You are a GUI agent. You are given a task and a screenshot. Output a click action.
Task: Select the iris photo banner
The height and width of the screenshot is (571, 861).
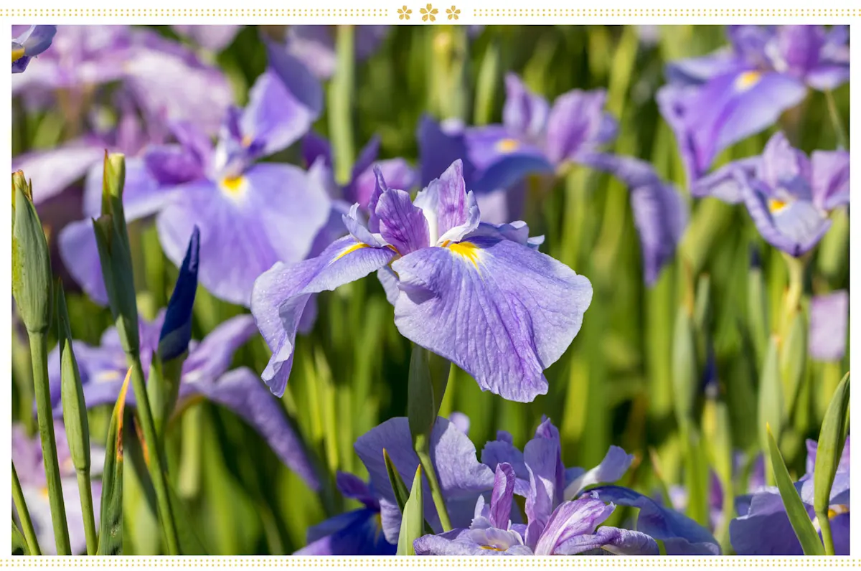coord(430,287)
